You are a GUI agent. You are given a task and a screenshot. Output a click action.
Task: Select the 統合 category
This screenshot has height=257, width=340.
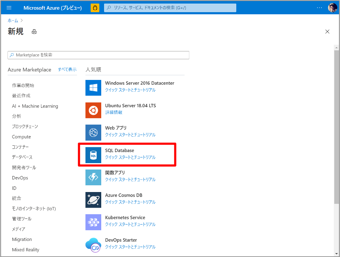[x=16, y=198]
